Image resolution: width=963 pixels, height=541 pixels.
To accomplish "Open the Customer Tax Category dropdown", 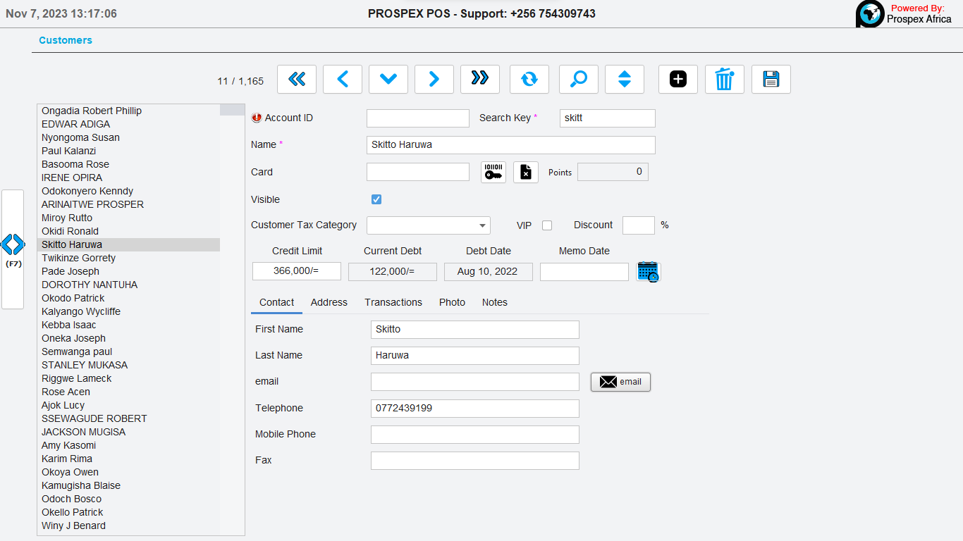I will (428, 225).
